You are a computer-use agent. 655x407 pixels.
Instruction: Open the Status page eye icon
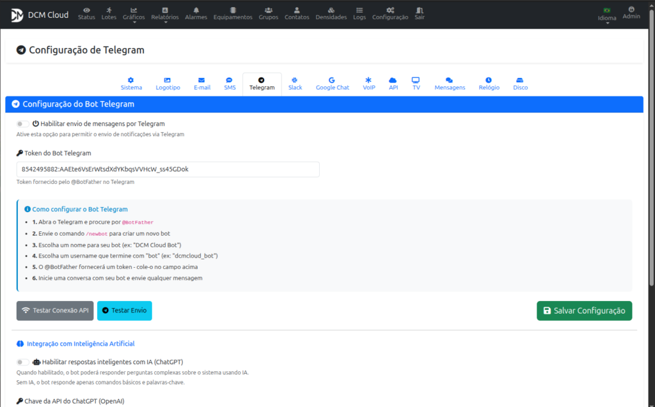86,10
